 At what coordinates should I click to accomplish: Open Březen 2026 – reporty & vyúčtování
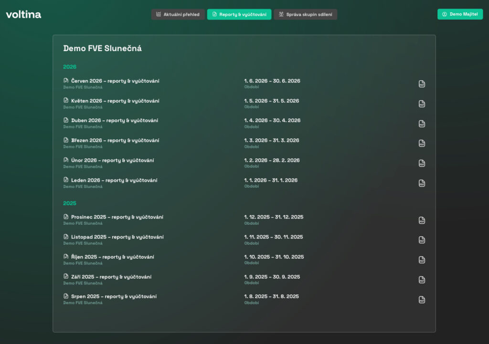coord(115,140)
